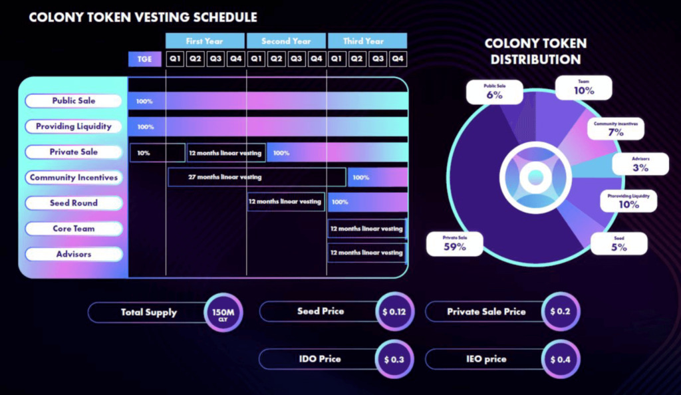Click the $ 0.3 IDO price circle
The height and width of the screenshot is (395, 681).
point(394,359)
